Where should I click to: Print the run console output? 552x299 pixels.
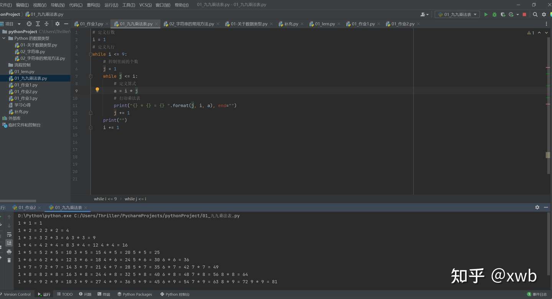[9, 252]
